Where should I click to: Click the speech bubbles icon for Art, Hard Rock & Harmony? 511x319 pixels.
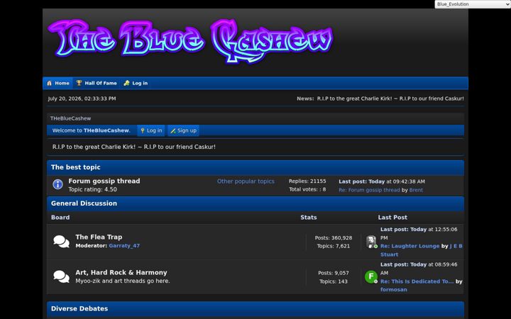click(x=61, y=276)
